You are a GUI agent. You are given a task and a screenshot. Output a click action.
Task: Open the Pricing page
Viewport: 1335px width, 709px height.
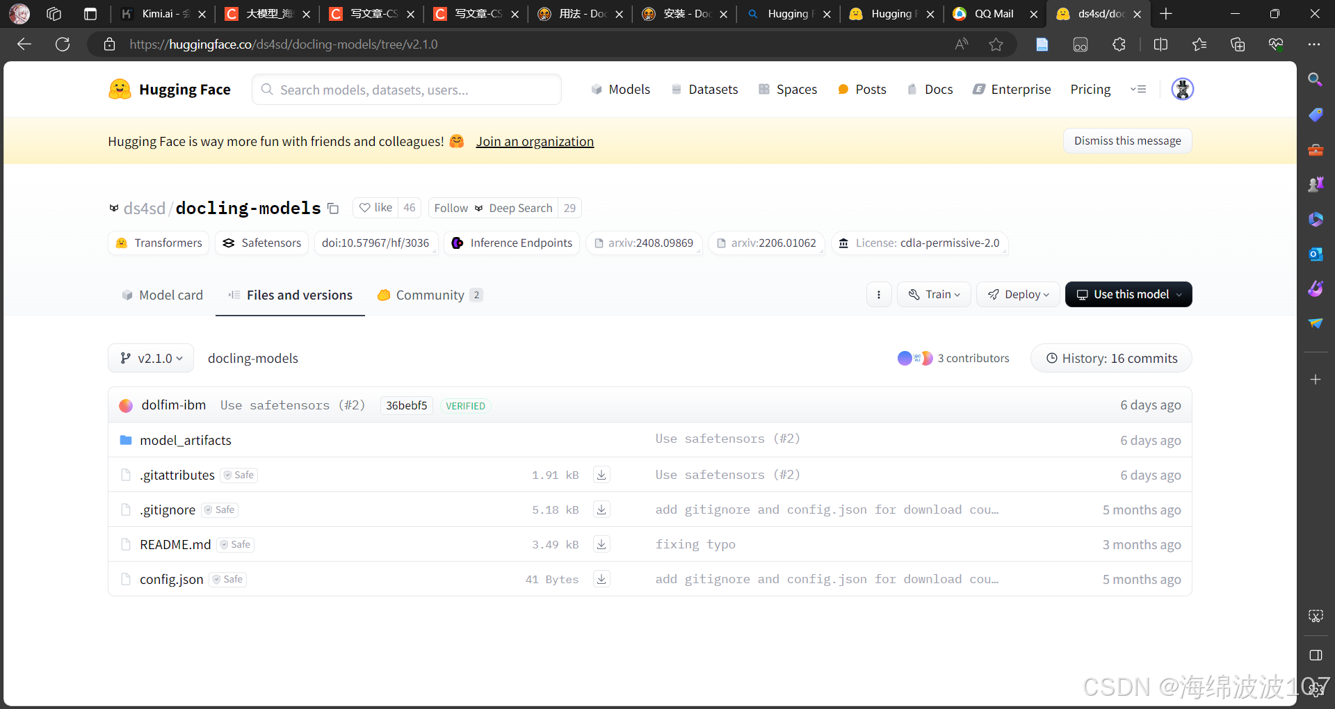(x=1090, y=89)
